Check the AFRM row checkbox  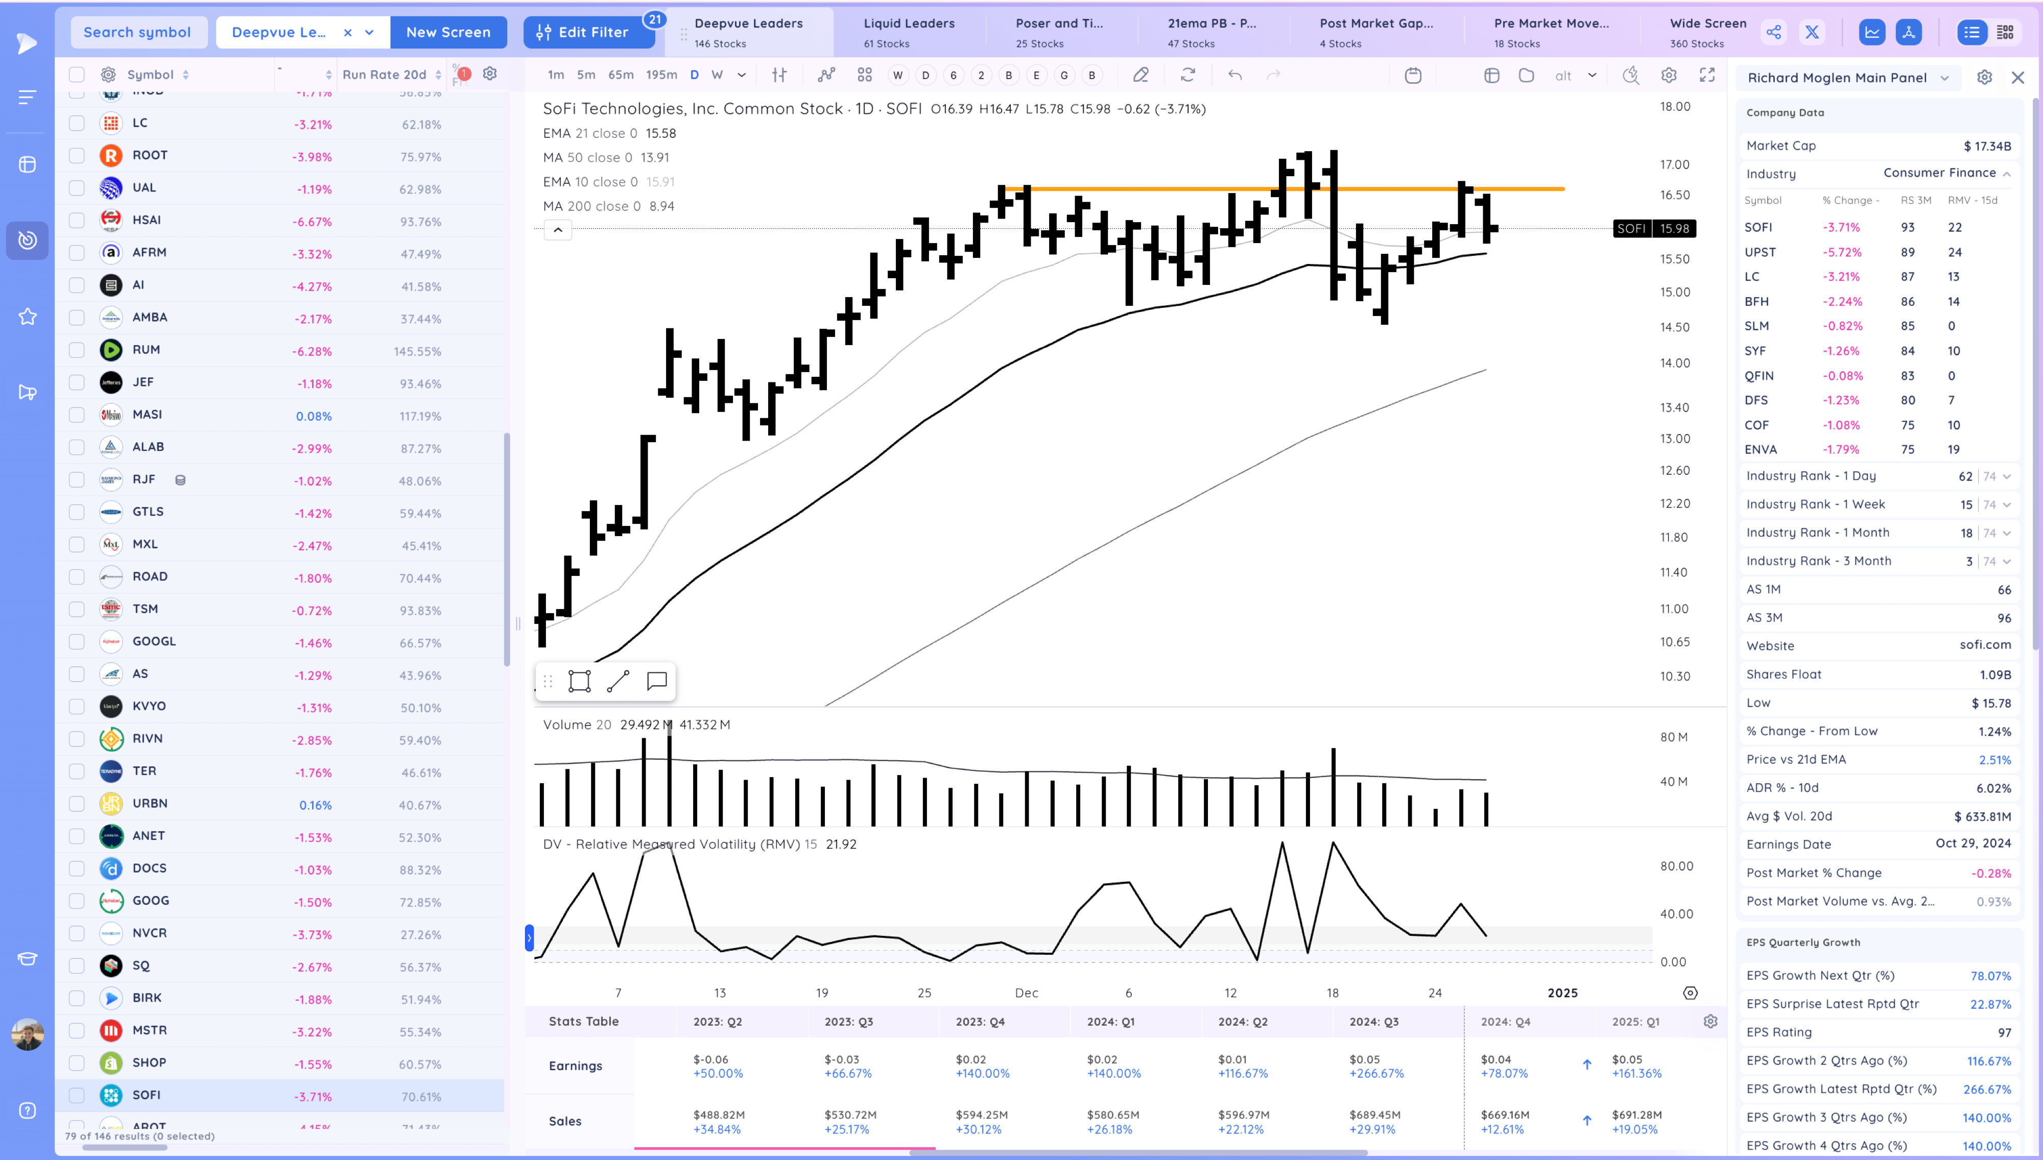(x=77, y=253)
